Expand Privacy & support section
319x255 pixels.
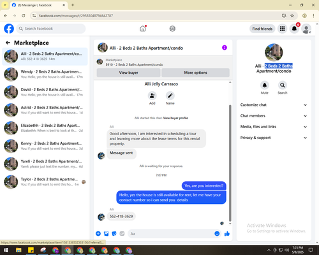click(x=274, y=138)
